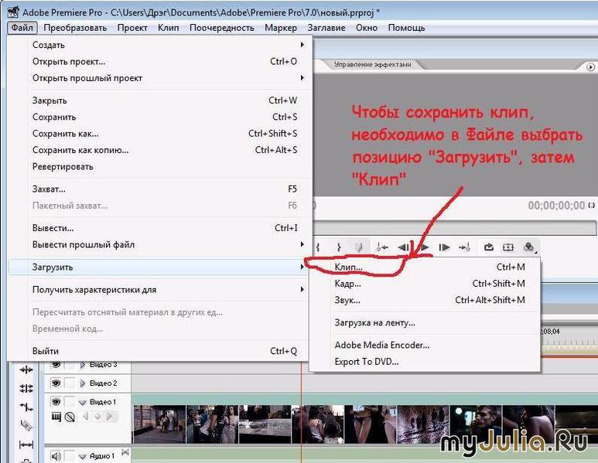
Task: Toggle lock box for Аудио 1
Action: coord(70,456)
